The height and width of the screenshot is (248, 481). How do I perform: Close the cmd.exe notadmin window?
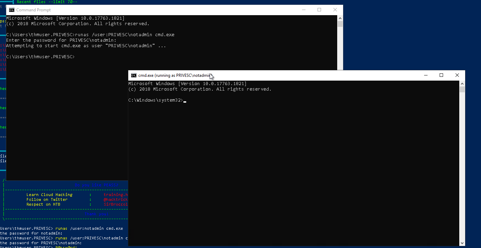pyautogui.click(x=457, y=75)
